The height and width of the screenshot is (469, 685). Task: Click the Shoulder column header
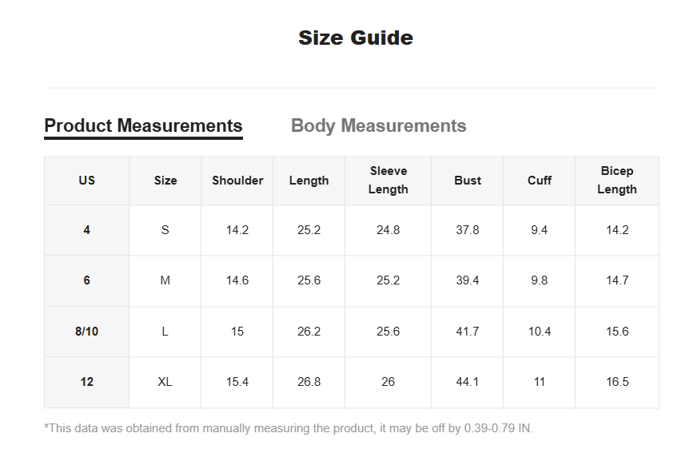(x=237, y=181)
